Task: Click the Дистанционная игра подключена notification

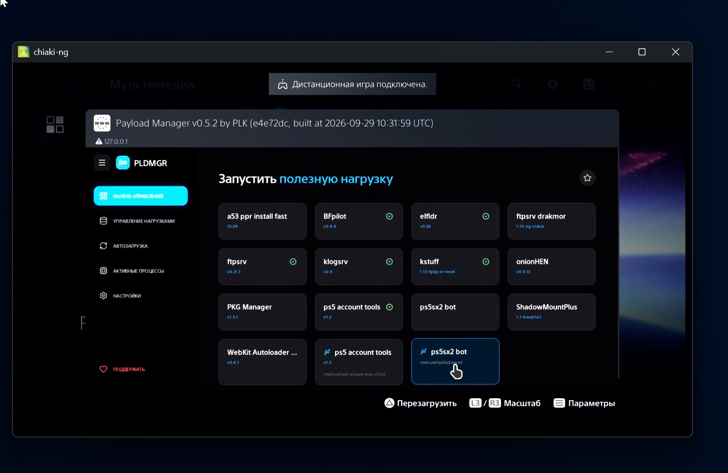Action: coord(352,84)
